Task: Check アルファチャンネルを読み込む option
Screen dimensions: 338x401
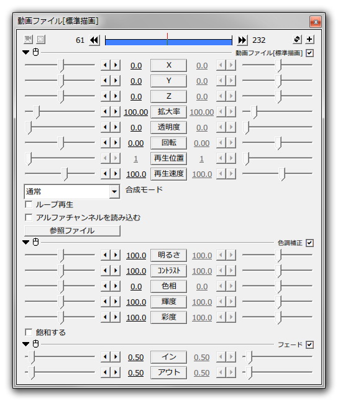Action: [x=29, y=217]
